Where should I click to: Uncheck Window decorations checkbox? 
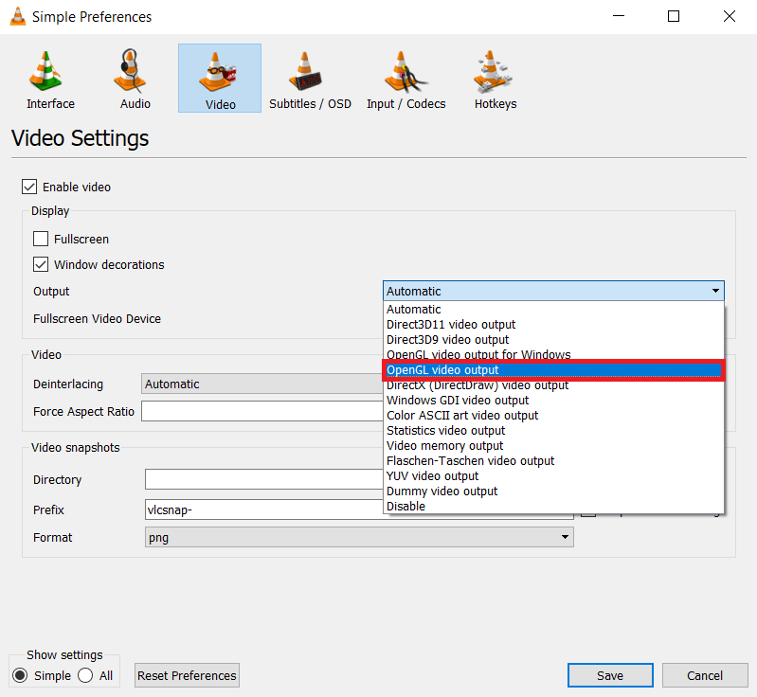tap(41, 264)
